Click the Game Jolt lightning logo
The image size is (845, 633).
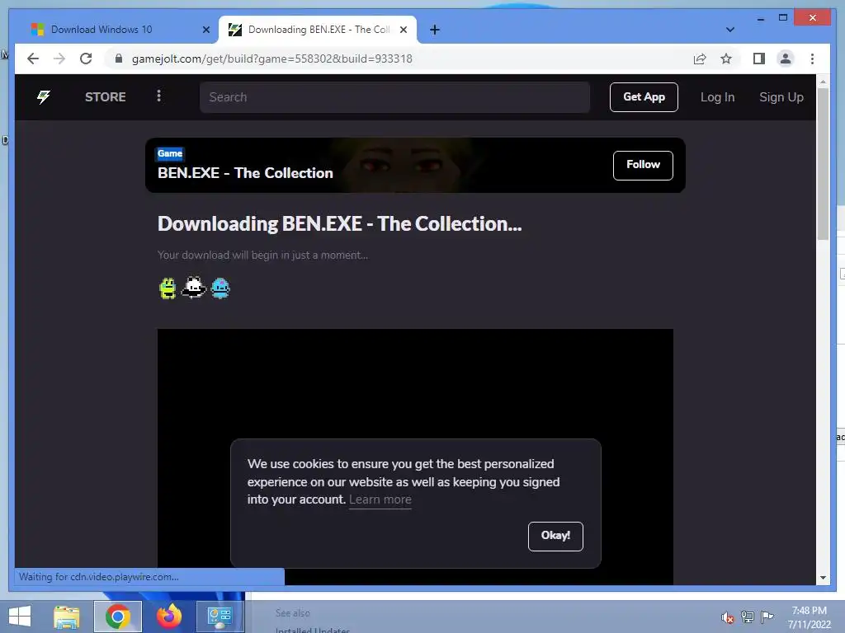click(44, 97)
